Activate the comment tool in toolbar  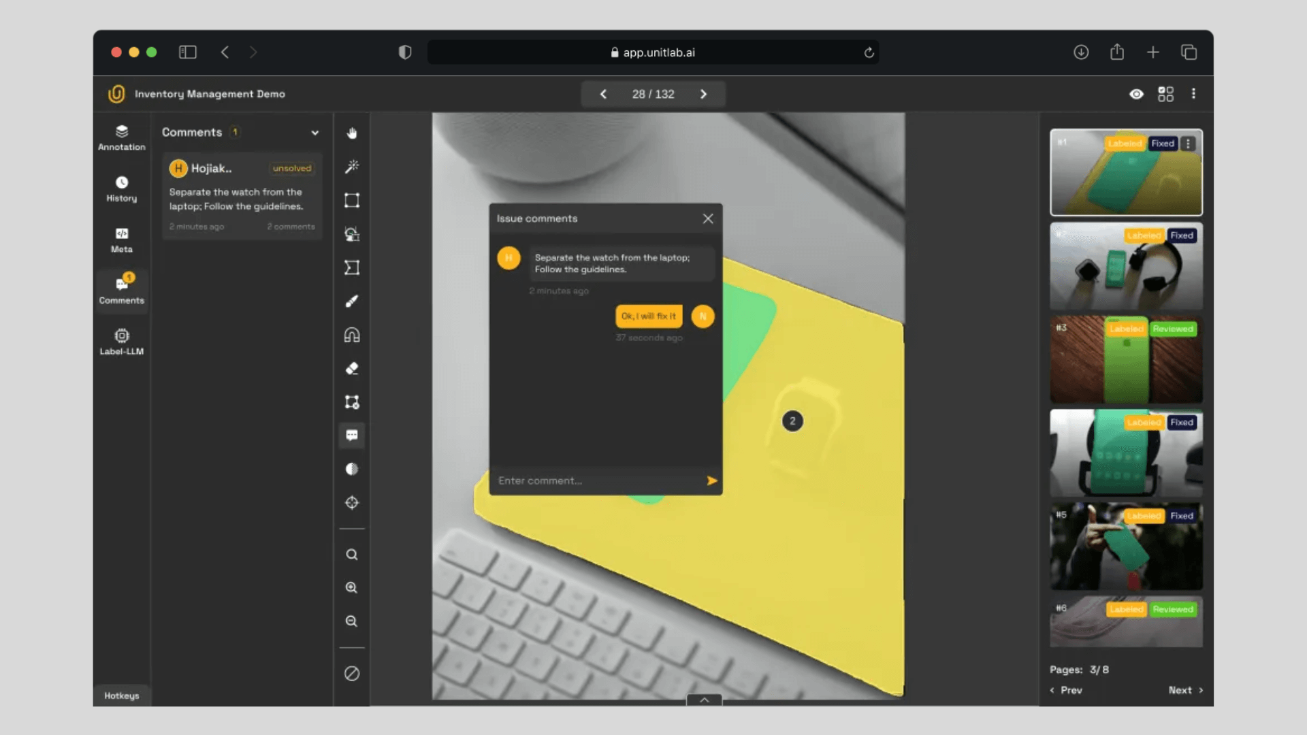pos(352,436)
